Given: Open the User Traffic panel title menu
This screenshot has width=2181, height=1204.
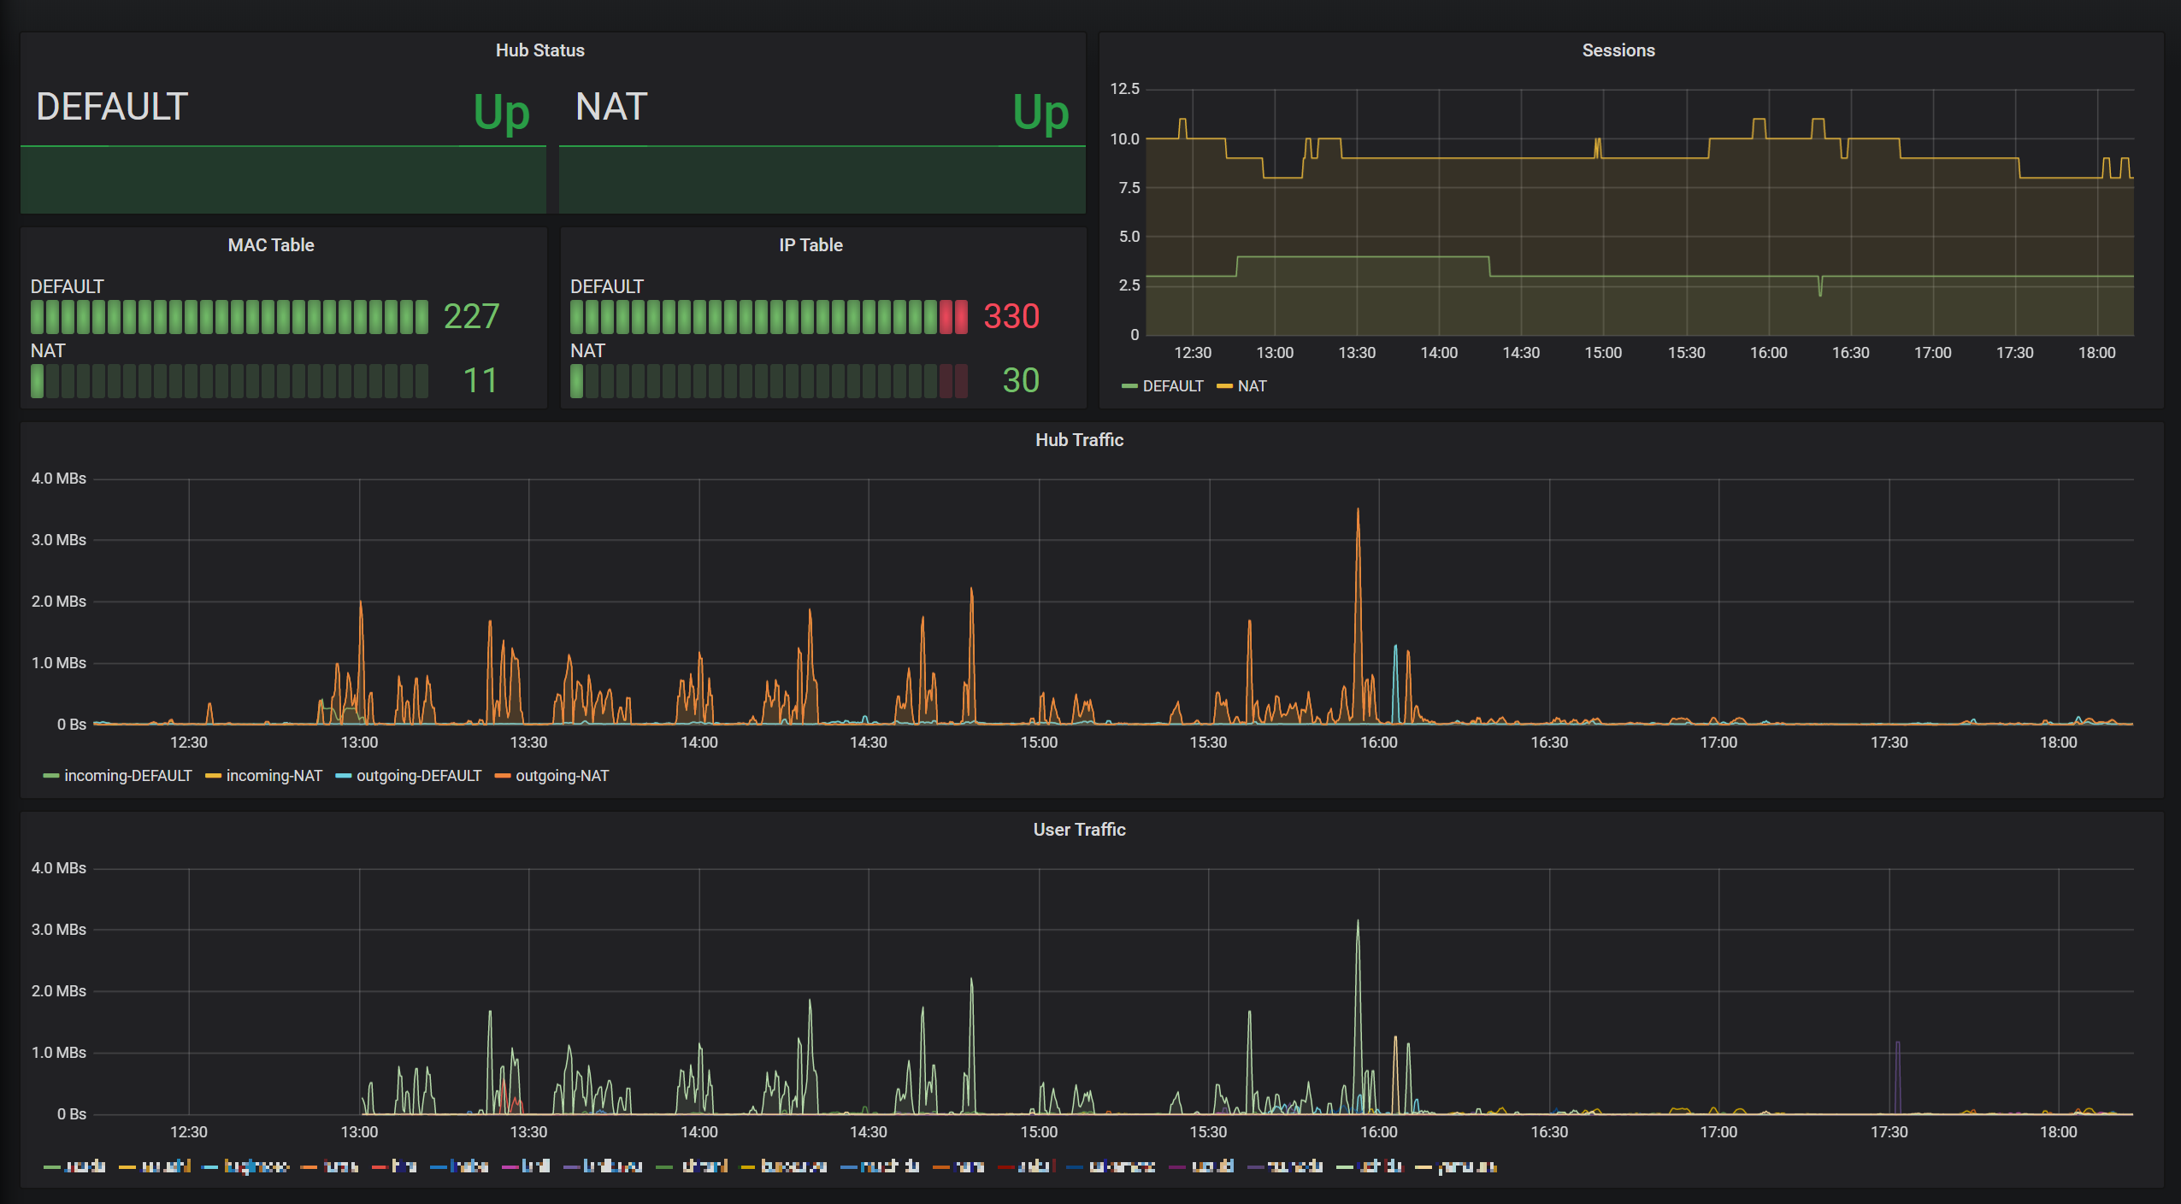Looking at the screenshot, I should (1079, 830).
